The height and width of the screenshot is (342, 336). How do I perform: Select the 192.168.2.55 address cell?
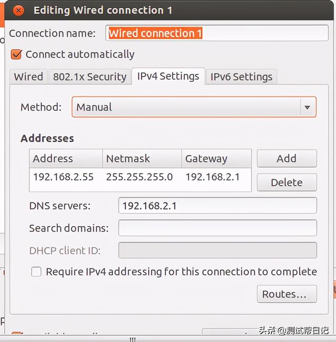pos(64,177)
